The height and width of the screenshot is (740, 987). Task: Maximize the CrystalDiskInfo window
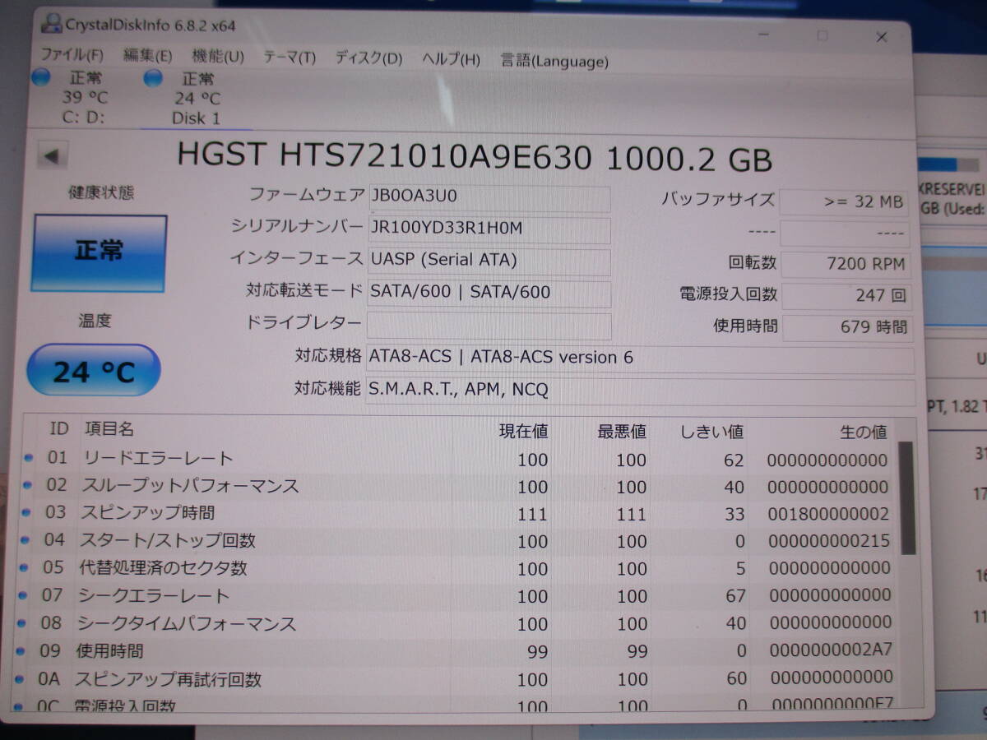click(822, 36)
